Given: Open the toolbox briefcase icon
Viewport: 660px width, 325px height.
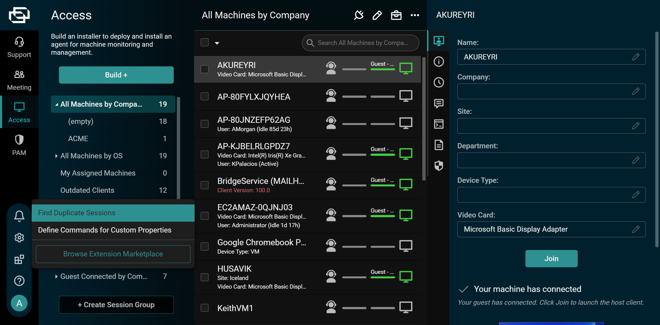Looking at the screenshot, I should coord(396,15).
